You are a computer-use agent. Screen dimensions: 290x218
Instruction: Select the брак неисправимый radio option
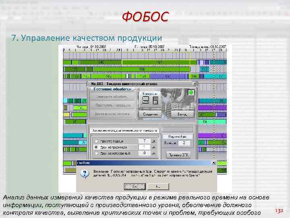click(x=96, y=153)
